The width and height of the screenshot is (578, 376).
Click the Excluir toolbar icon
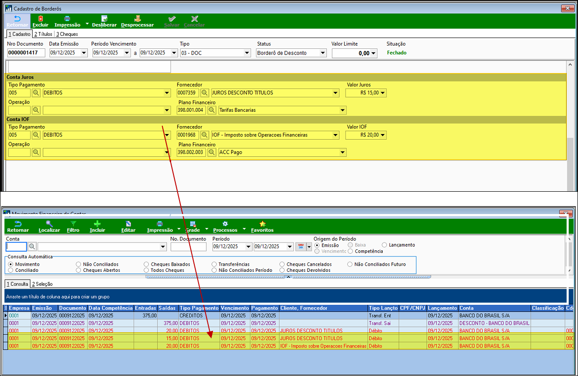point(40,19)
